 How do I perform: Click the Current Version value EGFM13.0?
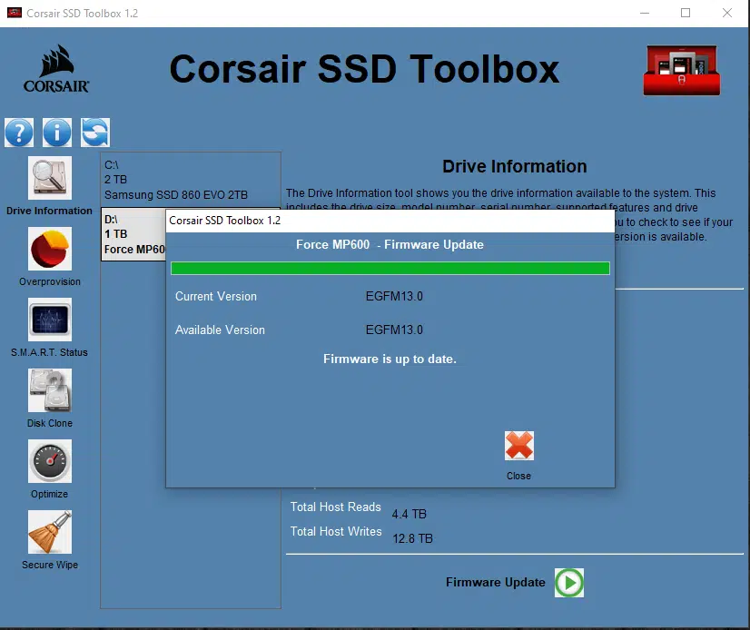click(394, 297)
